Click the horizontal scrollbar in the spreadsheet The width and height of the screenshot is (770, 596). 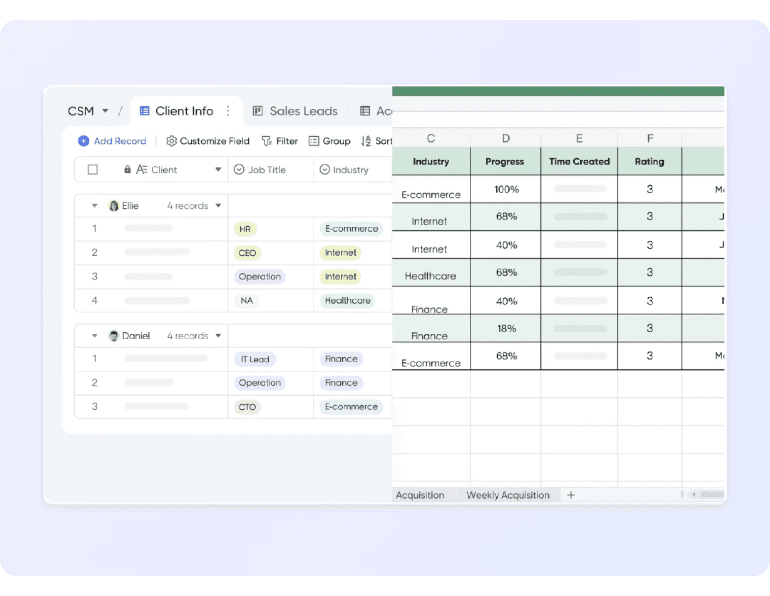point(712,494)
